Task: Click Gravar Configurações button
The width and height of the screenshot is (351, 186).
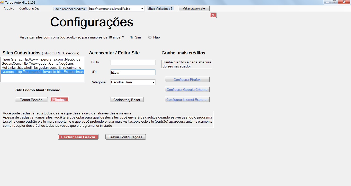Action: click(125, 137)
